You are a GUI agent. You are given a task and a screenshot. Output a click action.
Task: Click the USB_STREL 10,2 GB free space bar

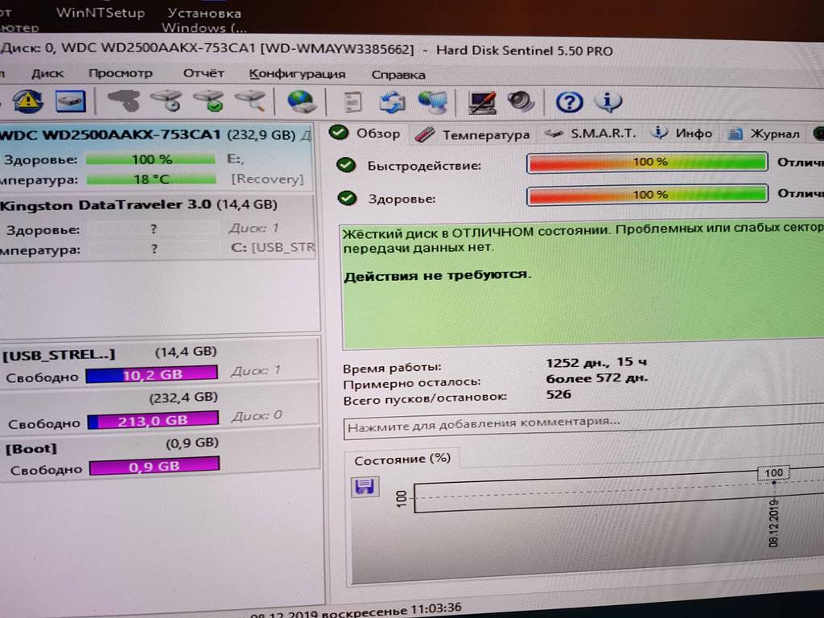pyautogui.click(x=151, y=374)
